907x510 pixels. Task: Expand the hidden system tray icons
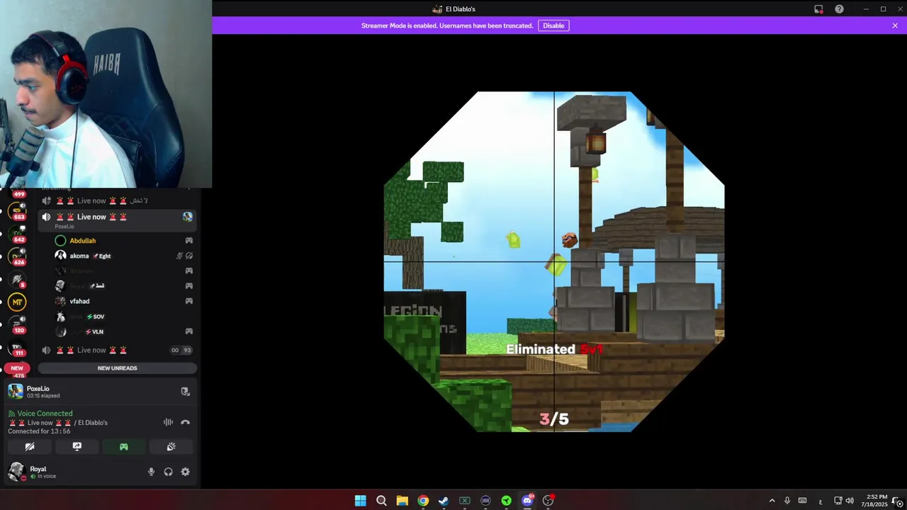[772, 501]
